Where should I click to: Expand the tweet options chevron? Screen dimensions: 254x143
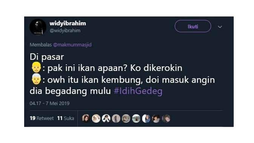click(x=220, y=27)
